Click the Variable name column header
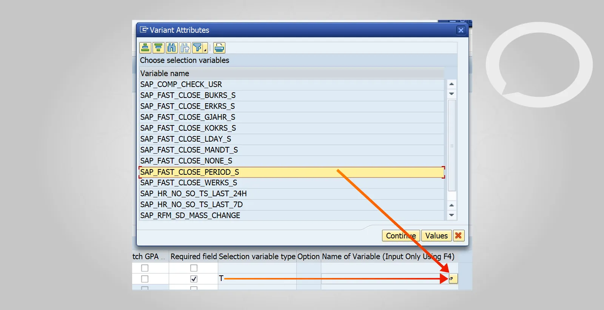604x310 pixels. click(292, 73)
